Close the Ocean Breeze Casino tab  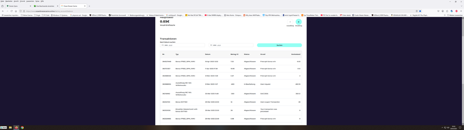pyautogui.click(x=85, y=6)
